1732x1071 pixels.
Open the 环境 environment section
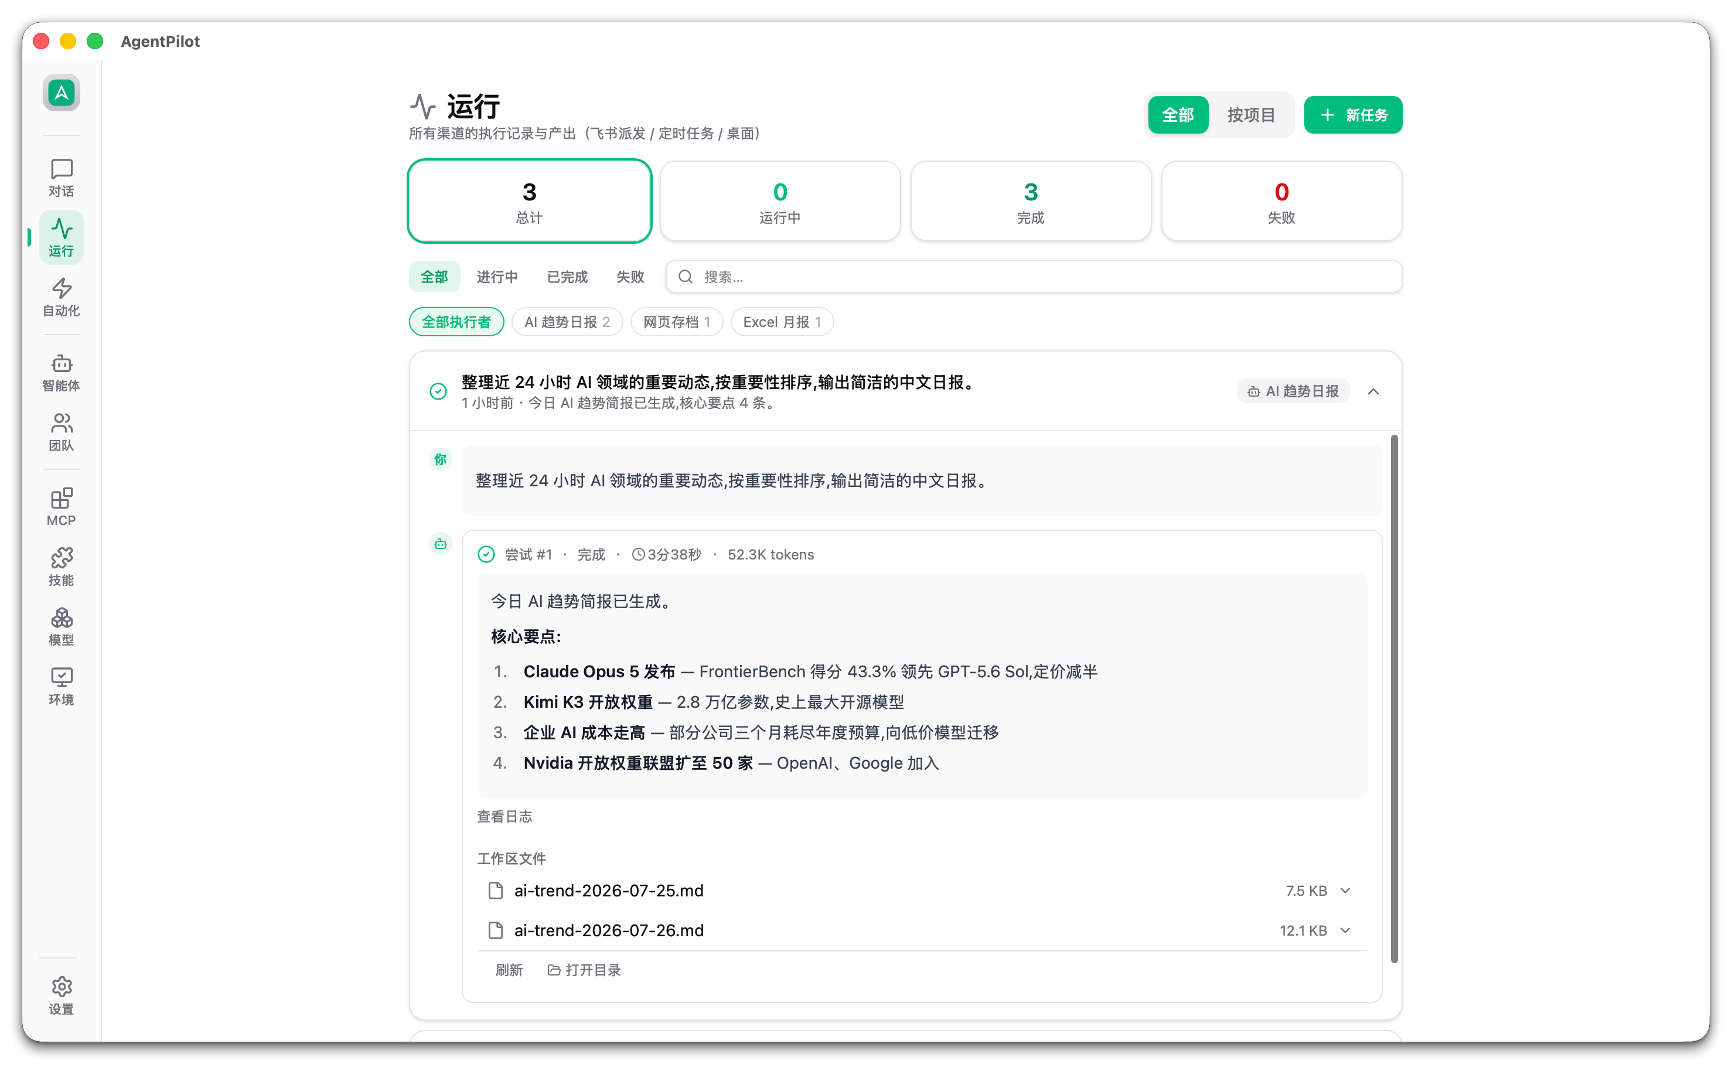point(61,687)
